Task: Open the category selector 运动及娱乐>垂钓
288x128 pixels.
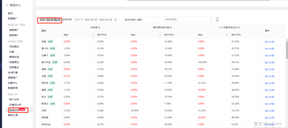Action: click(x=141, y=19)
